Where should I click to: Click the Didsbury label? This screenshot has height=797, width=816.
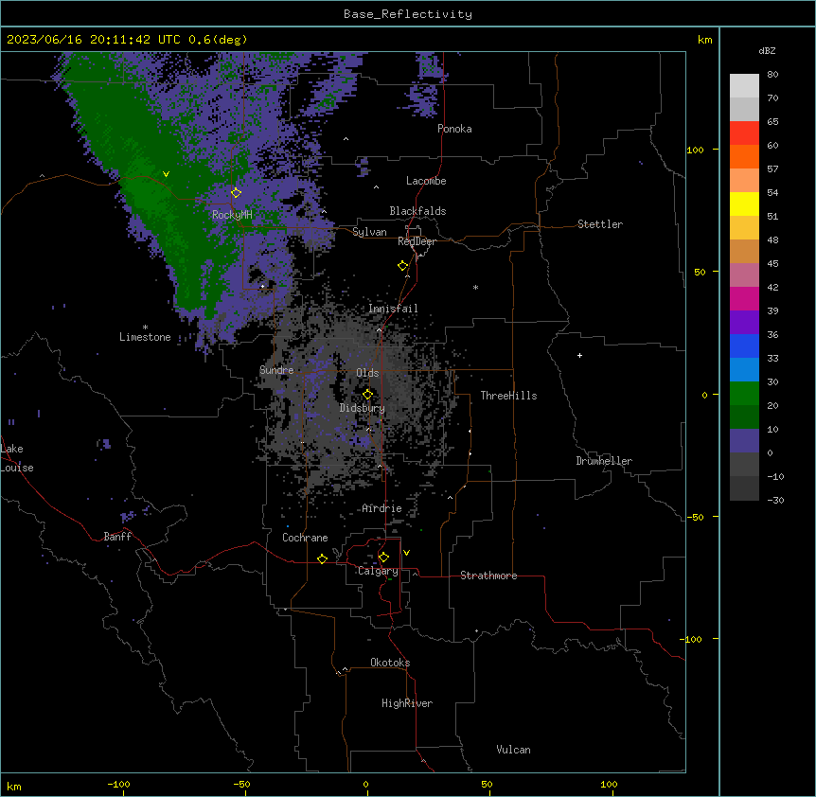[362, 408]
